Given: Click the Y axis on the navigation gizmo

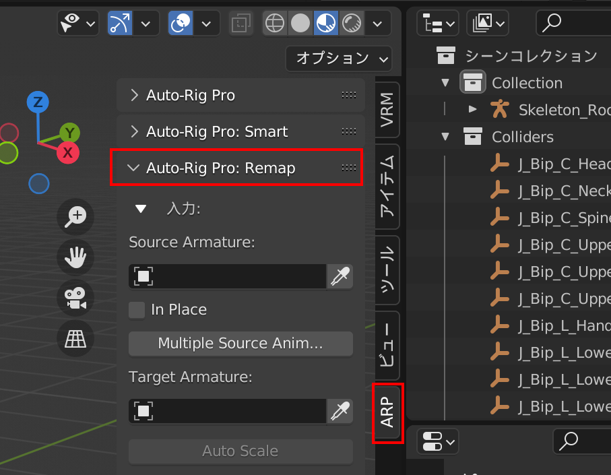Looking at the screenshot, I should [70, 133].
